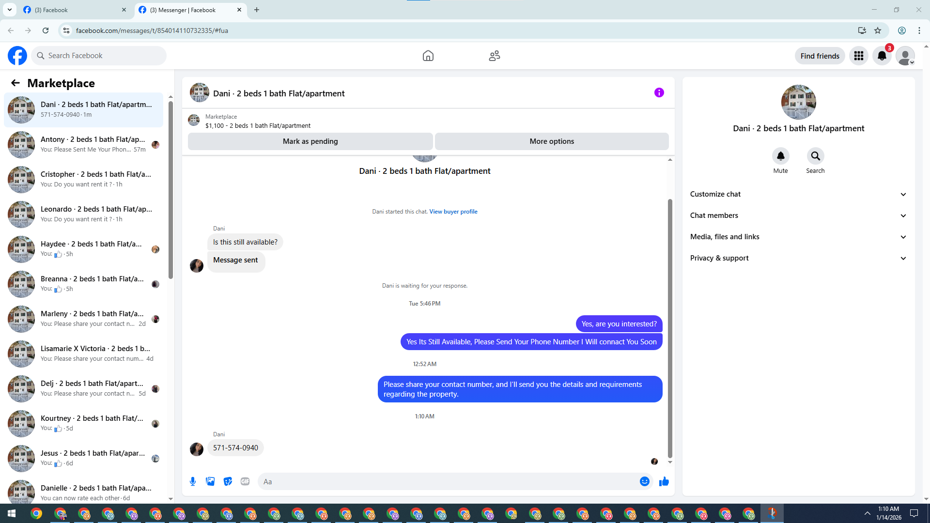Click the voice clip microphone icon
The width and height of the screenshot is (930, 523).
[193, 481]
